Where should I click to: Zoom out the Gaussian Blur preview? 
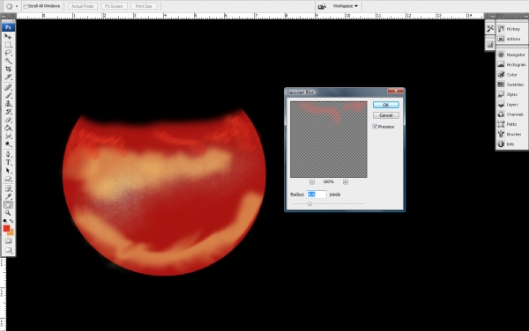point(312,182)
